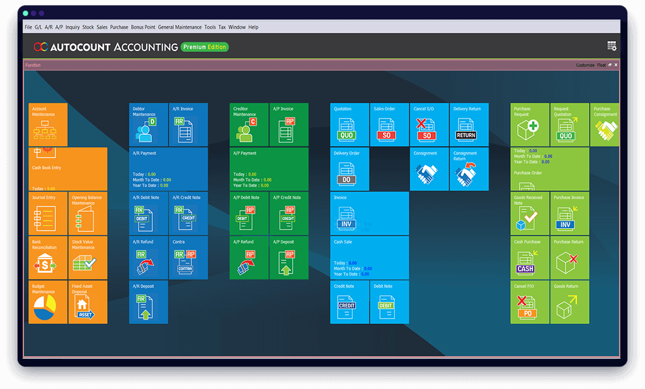Open the Goods Received Note tile
This screenshot has width=645, height=389.
coord(530,213)
